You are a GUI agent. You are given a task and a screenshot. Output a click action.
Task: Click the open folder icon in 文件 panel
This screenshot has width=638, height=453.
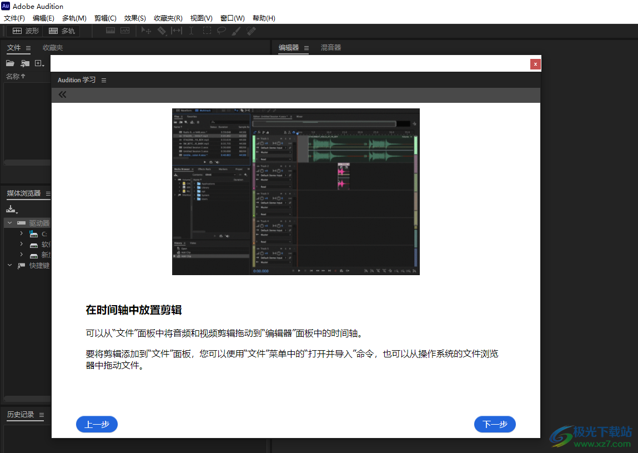pos(10,63)
